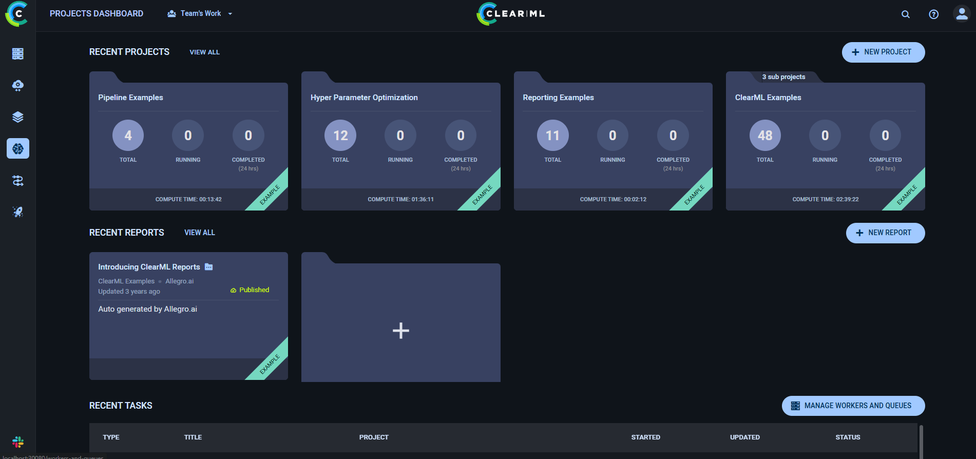View all recent projects
This screenshot has height=459, width=976.
click(204, 52)
